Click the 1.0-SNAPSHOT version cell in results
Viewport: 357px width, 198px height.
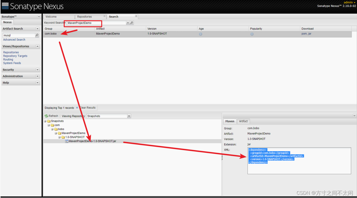157,34
